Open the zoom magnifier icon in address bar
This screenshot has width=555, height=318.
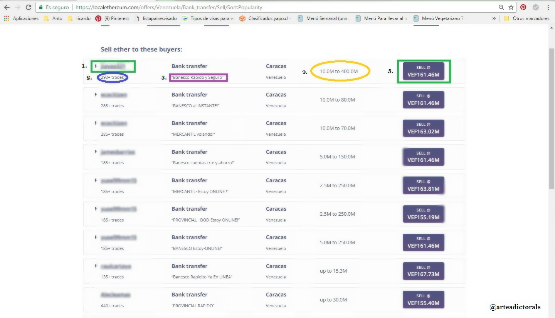click(x=501, y=7)
